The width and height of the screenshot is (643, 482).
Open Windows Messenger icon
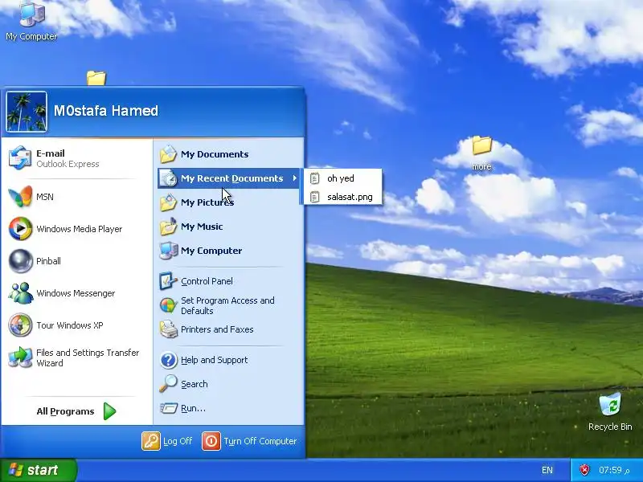tap(20, 293)
